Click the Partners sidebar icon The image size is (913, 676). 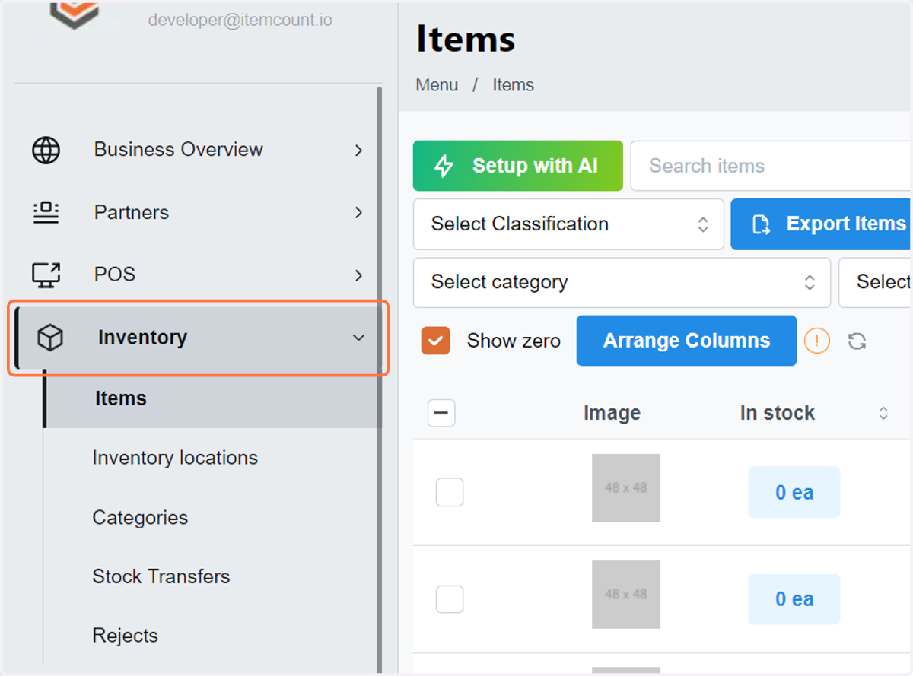[x=46, y=212]
